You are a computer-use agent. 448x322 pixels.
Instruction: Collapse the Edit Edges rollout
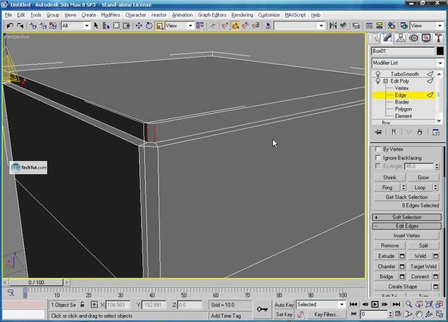pos(407,226)
